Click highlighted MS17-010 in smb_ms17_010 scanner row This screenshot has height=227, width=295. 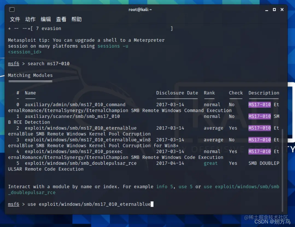click(260, 116)
